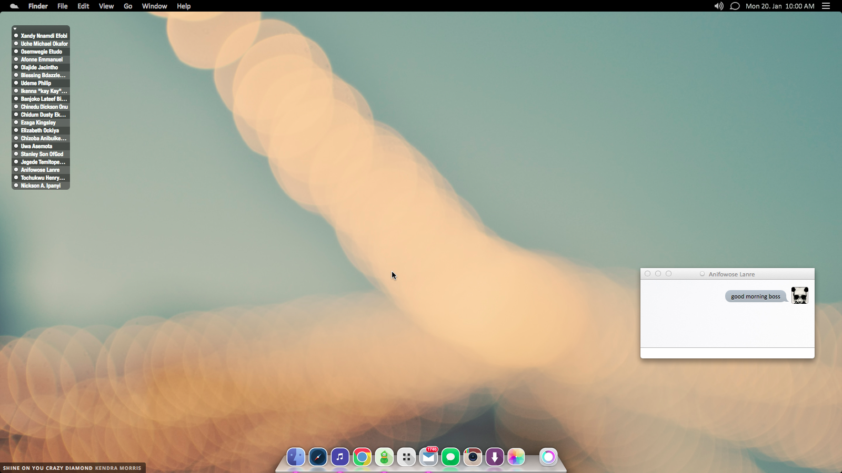Collapse contact list with top triangle
Viewport: 842px width, 473px height.
(x=15, y=29)
